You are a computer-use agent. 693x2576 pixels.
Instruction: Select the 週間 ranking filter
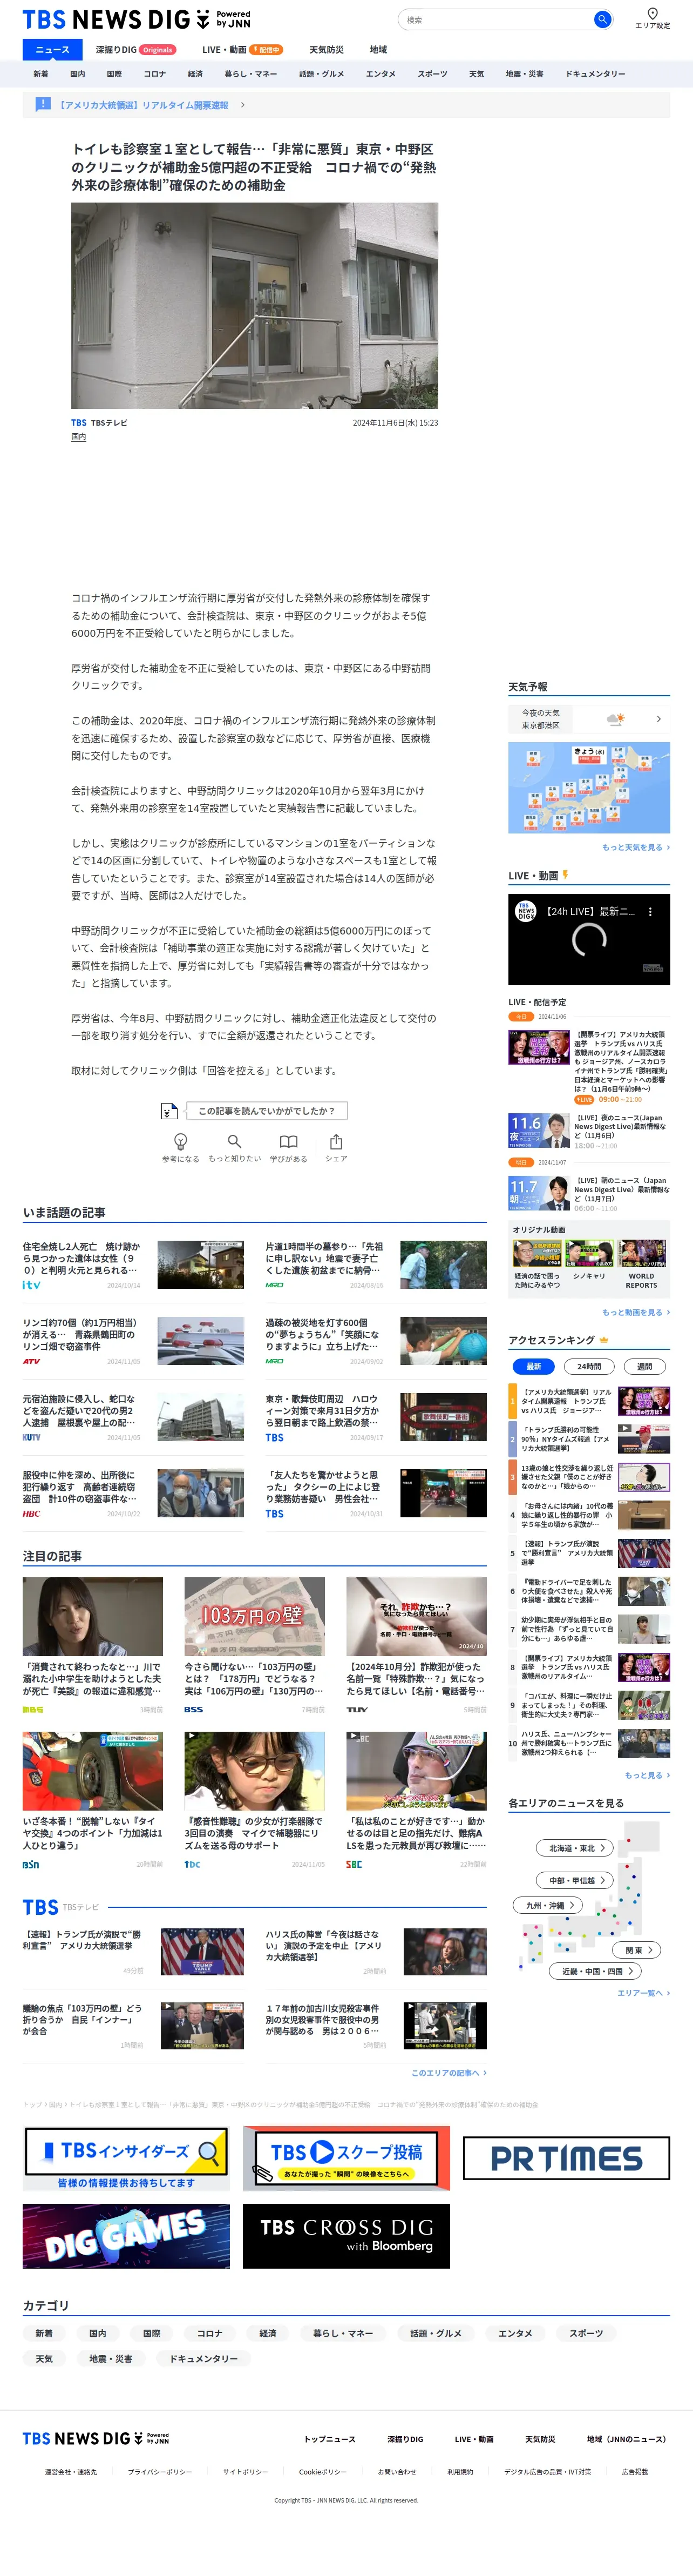[644, 1366]
